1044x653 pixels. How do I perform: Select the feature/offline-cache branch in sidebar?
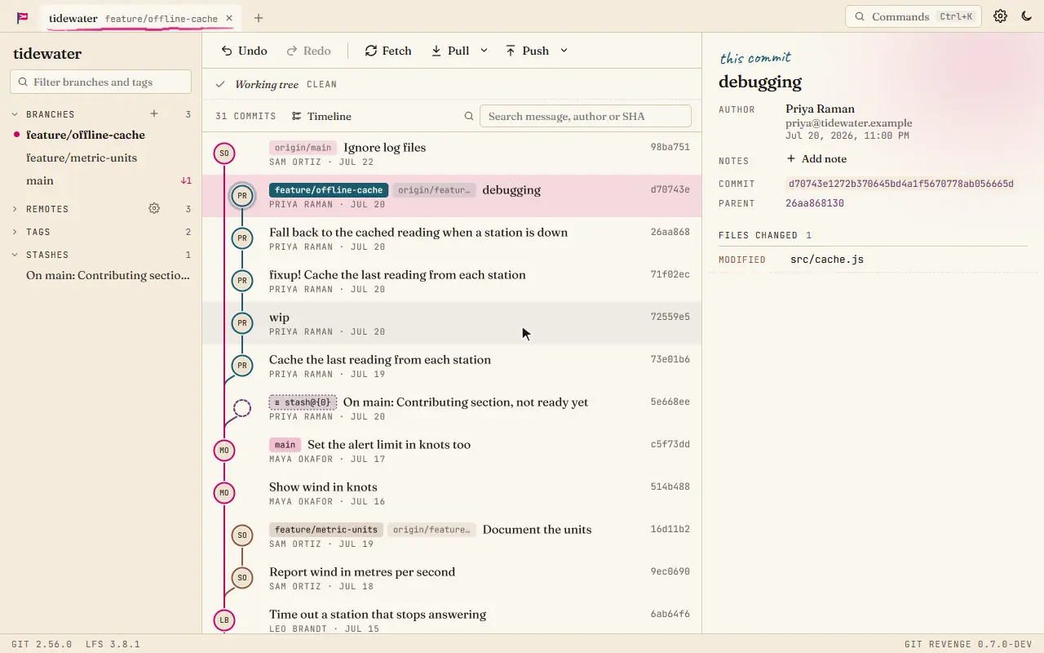pyautogui.click(x=101, y=135)
